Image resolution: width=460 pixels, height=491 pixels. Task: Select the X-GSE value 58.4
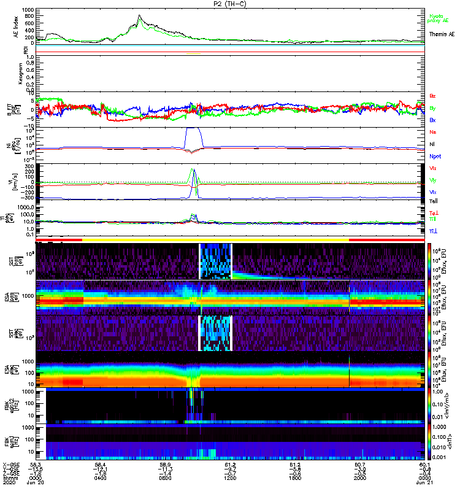100,465
